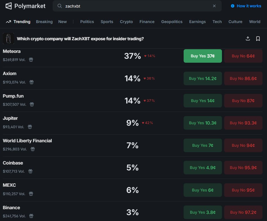The image size is (267, 221).
Task: Click the Polymarket logo icon
Action: [9, 6]
